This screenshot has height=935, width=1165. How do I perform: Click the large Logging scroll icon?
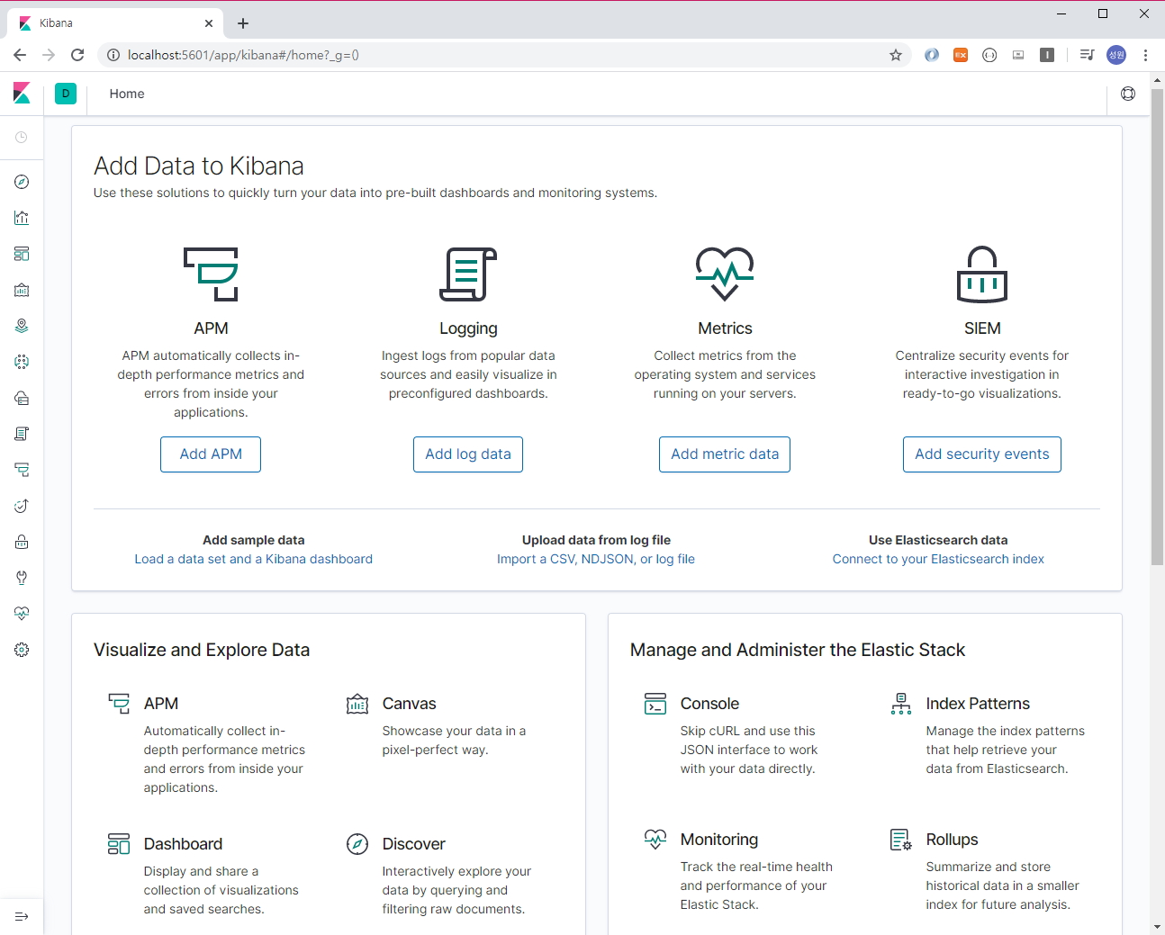(468, 274)
